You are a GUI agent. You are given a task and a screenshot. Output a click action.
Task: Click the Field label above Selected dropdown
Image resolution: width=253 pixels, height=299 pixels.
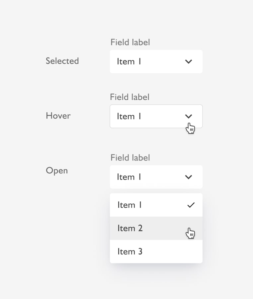pos(130,42)
